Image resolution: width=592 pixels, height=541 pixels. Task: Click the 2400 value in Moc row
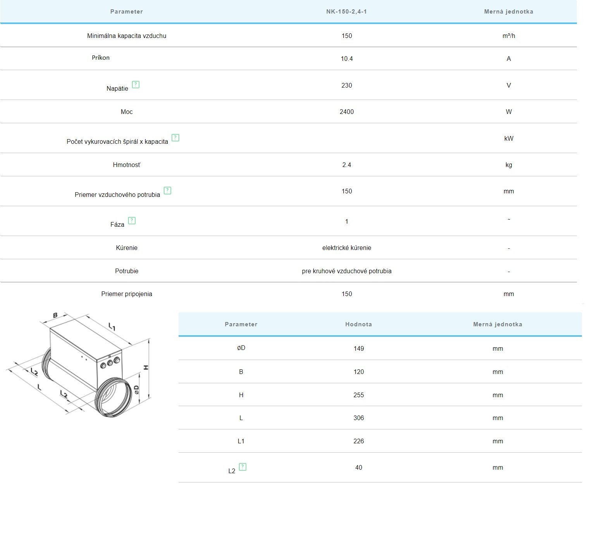(346, 112)
